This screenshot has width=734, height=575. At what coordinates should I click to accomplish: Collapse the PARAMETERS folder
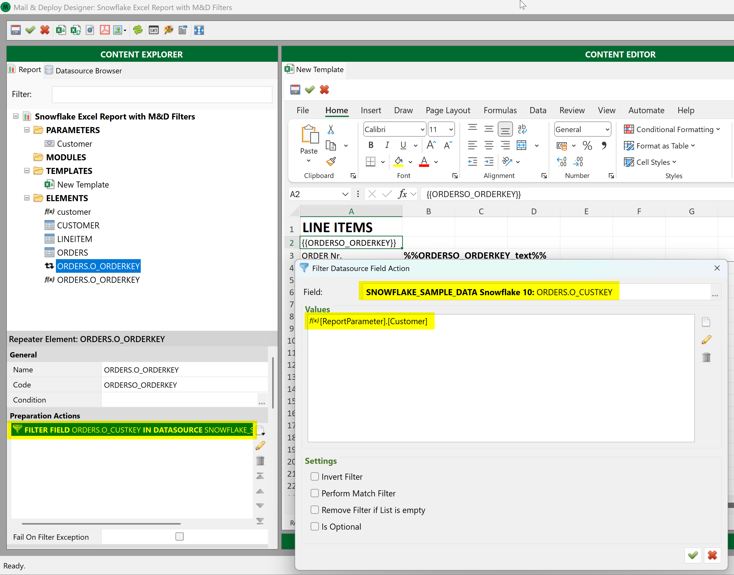pyautogui.click(x=27, y=130)
